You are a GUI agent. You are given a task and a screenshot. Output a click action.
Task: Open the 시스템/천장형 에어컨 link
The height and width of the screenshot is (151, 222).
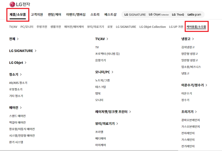[x=22, y=135]
